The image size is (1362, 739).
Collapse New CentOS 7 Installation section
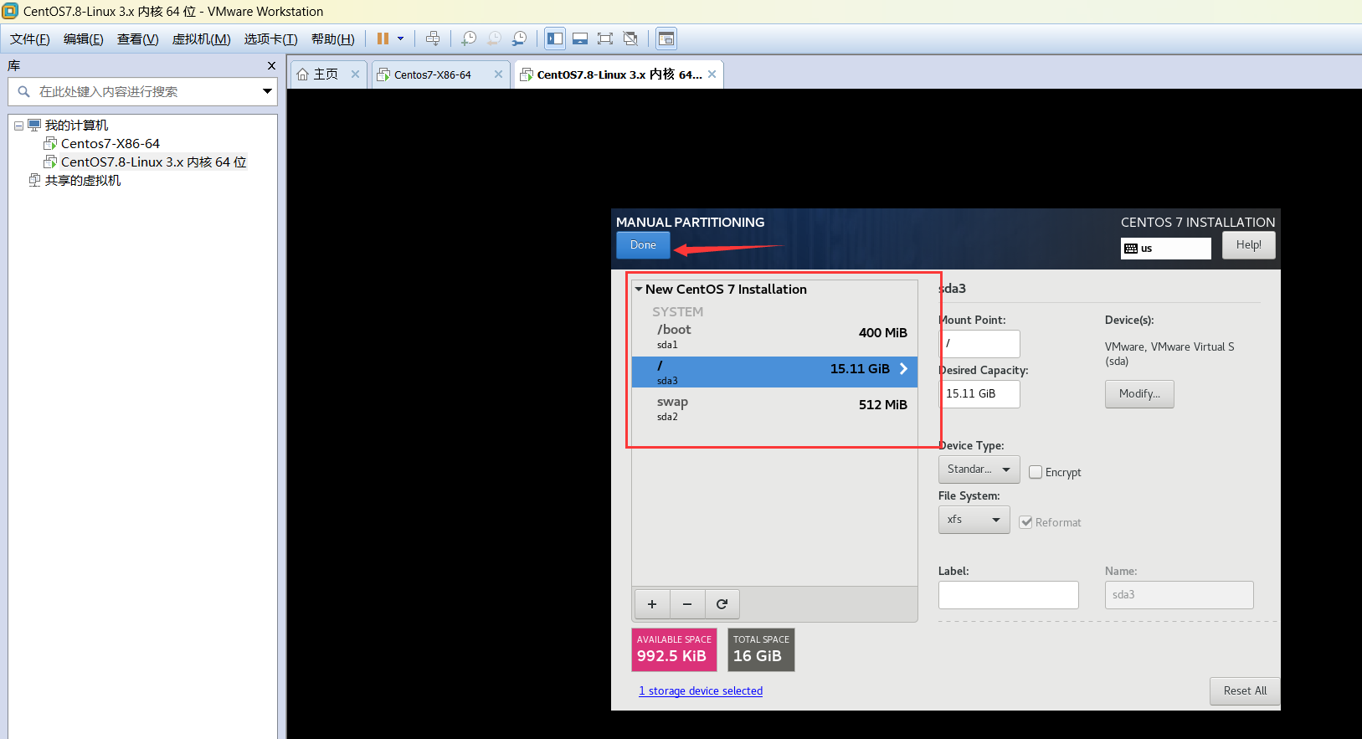click(639, 290)
